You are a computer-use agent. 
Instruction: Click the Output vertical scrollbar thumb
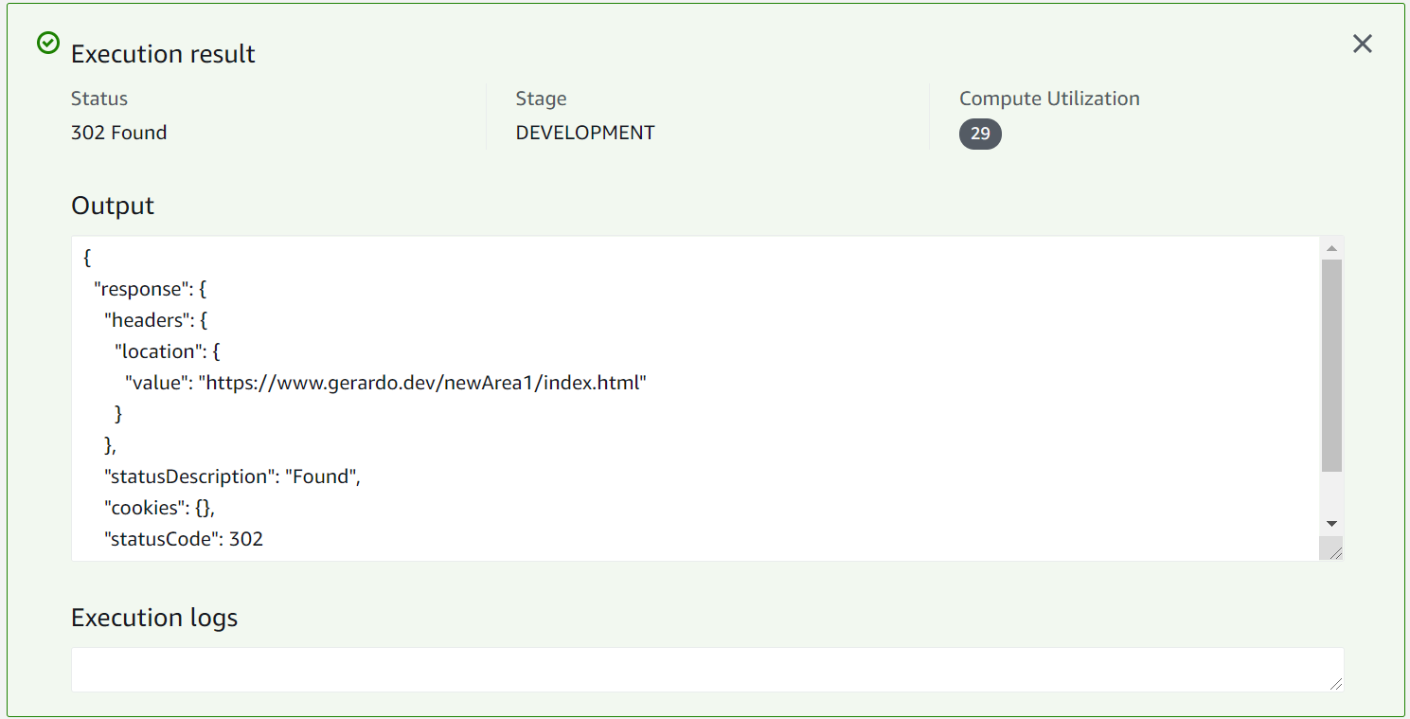click(x=1331, y=365)
